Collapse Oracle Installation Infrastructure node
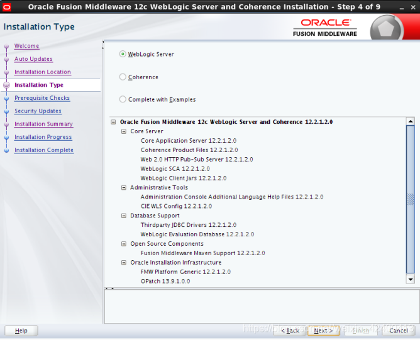 [x=124, y=263]
